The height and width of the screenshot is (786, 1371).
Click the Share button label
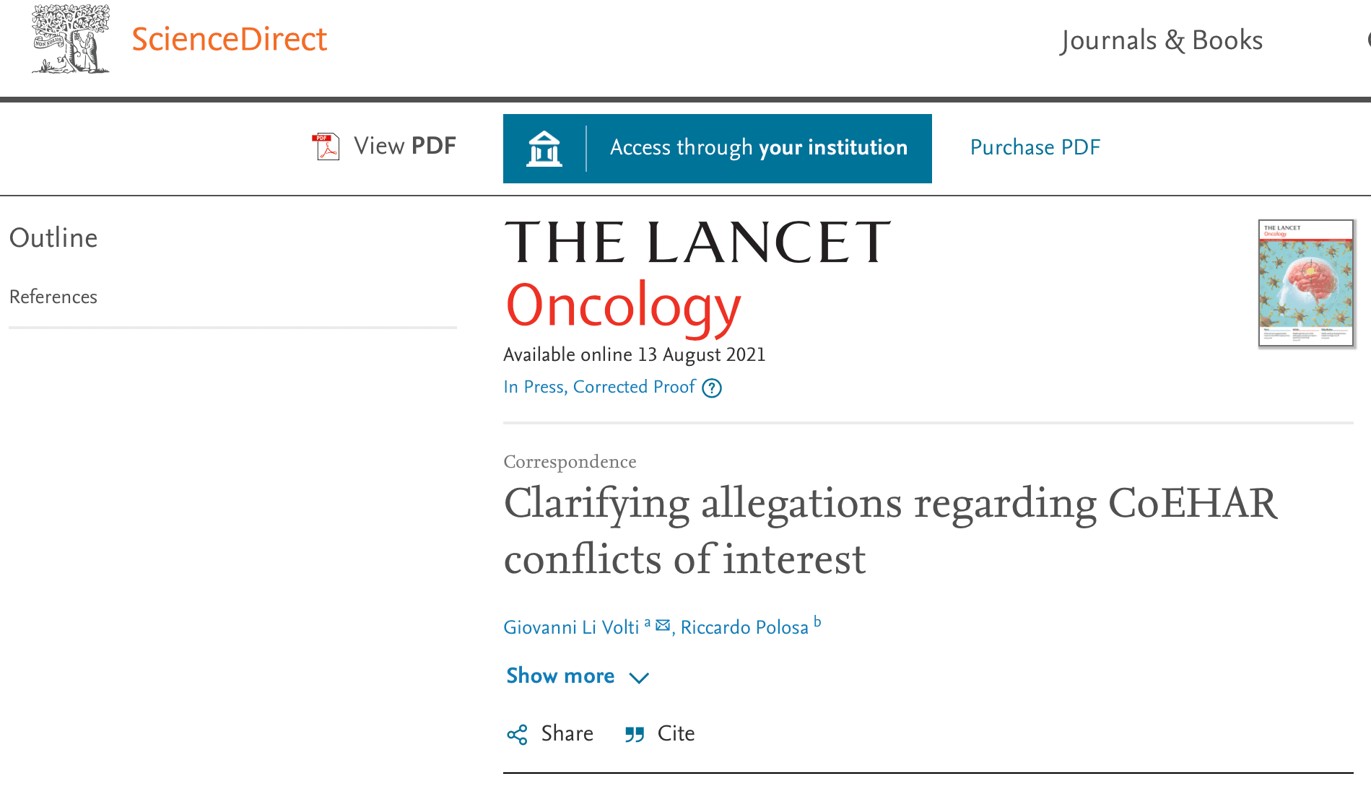567,733
